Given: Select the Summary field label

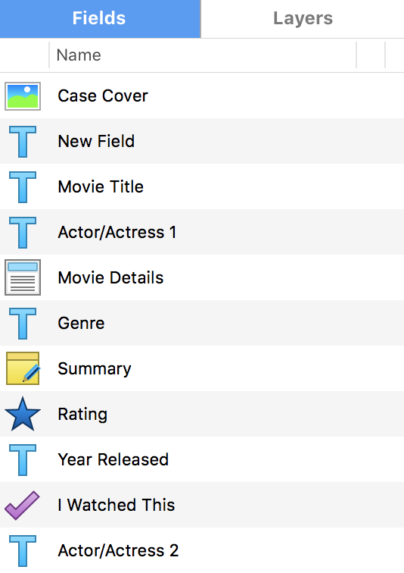Looking at the screenshot, I should point(95,368).
